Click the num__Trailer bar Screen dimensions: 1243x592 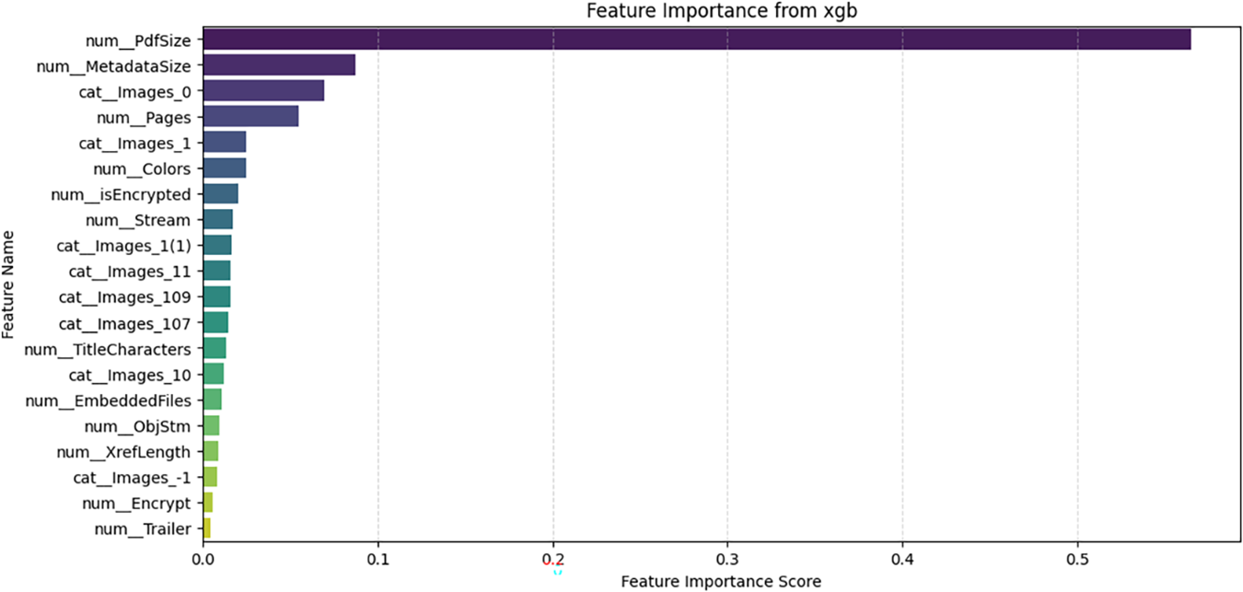pyautogui.click(x=206, y=528)
